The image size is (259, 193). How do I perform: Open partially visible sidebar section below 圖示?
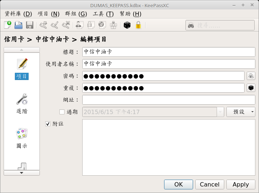pyautogui.click(x=22, y=166)
